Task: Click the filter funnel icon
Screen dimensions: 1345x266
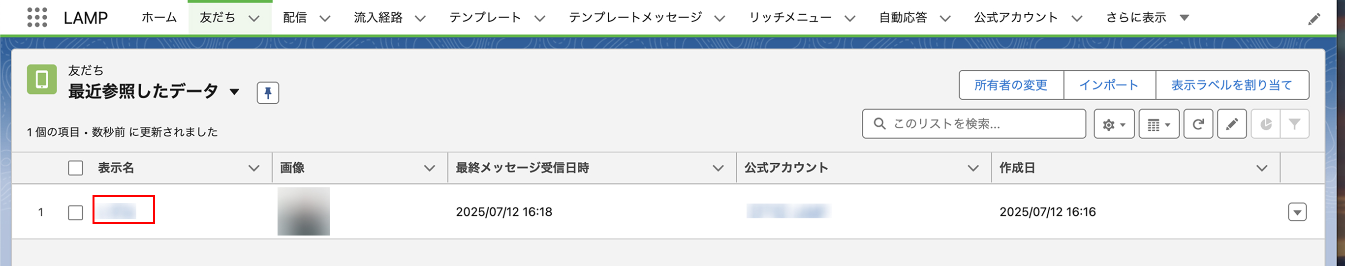Action: click(1294, 124)
